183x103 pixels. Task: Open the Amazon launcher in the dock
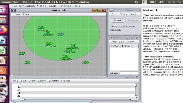click(x=3, y=79)
